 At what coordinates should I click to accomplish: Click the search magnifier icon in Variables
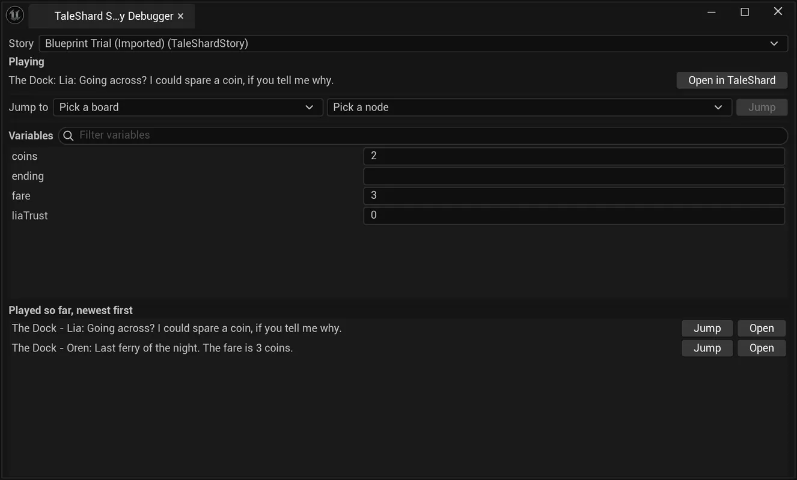pos(69,136)
